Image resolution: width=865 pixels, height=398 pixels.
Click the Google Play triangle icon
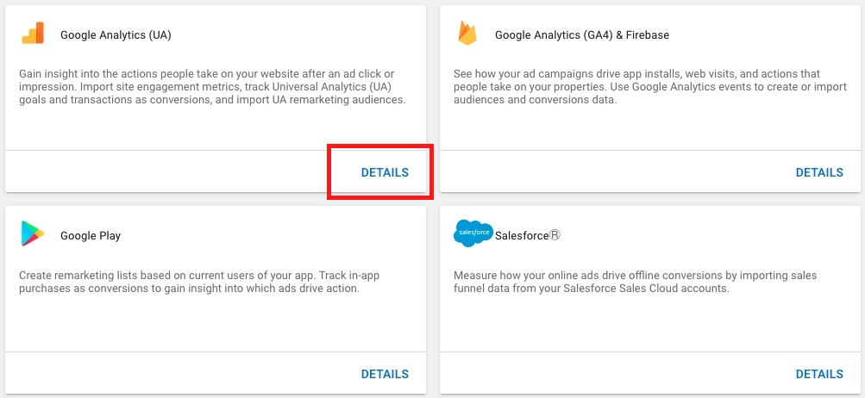[x=33, y=233]
